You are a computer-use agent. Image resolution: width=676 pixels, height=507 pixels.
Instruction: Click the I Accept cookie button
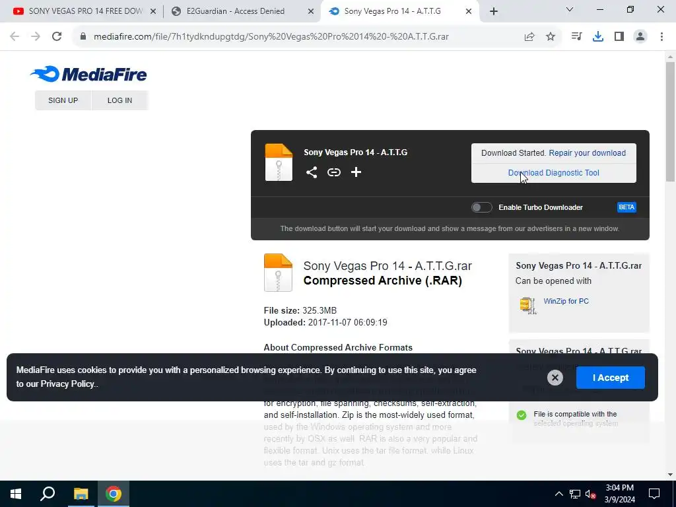tap(611, 378)
